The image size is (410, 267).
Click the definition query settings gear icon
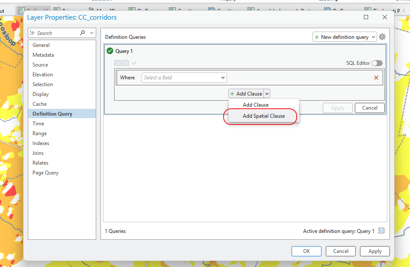click(382, 37)
